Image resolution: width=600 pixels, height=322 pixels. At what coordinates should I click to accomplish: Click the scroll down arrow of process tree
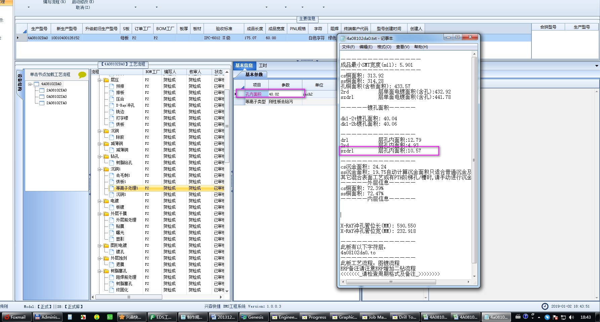[x=227, y=291]
